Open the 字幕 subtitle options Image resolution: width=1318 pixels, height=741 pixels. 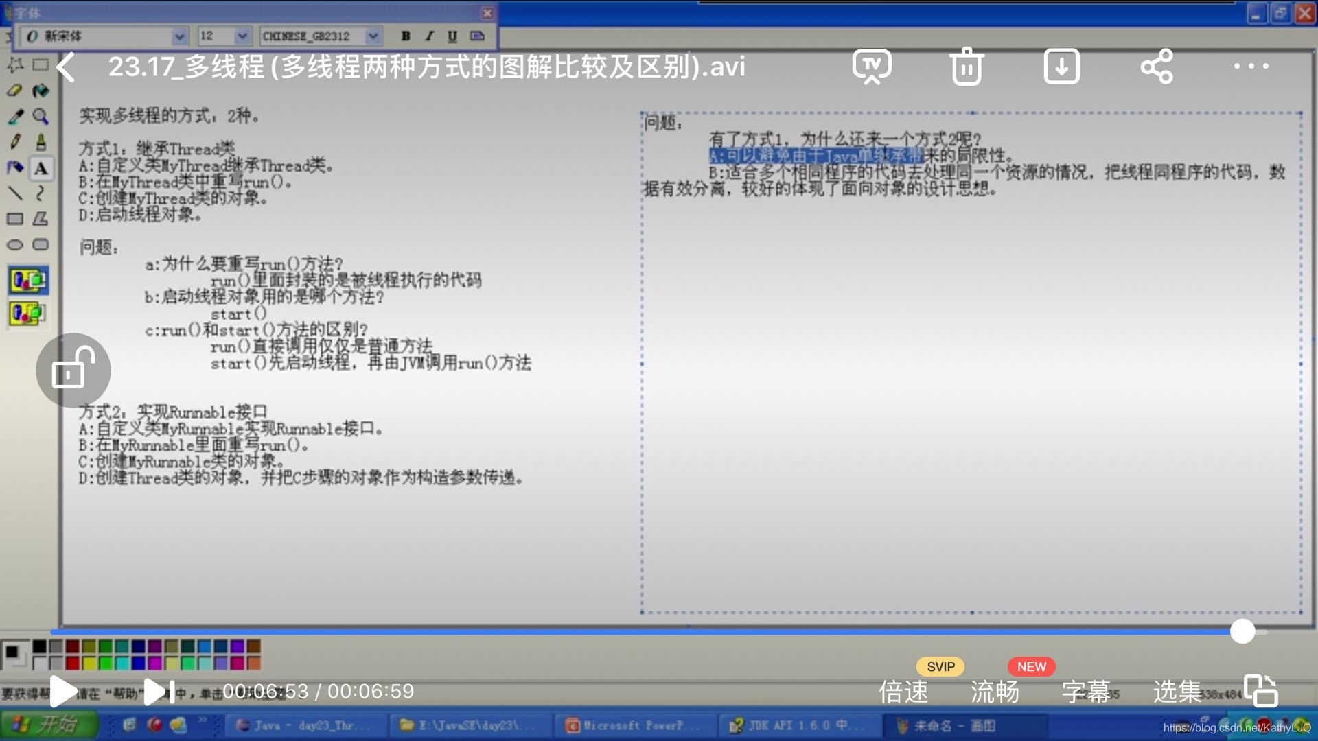[x=1086, y=692]
